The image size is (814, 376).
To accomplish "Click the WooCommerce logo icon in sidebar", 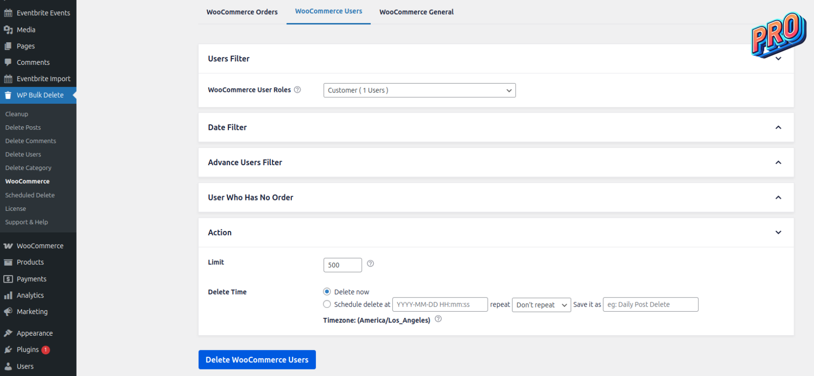I will (8, 246).
